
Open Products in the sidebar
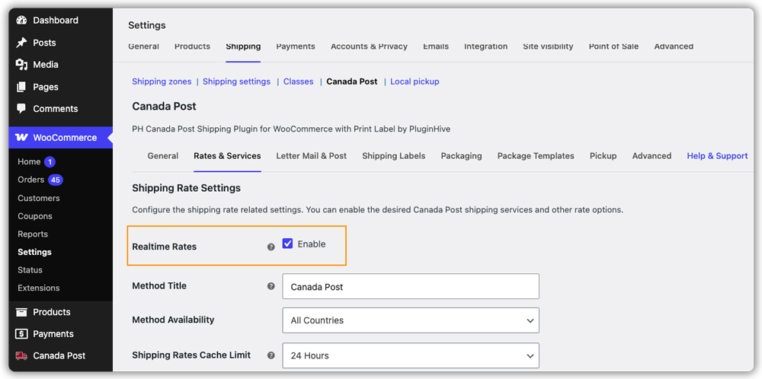tap(52, 312)
